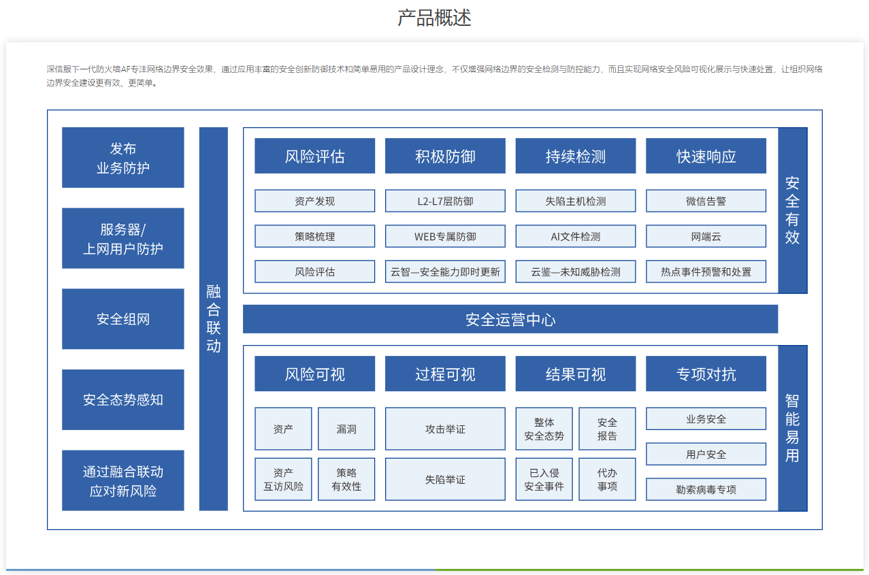Select the 资产发现 box
This screenshot has width=869, height=575.
315,201
